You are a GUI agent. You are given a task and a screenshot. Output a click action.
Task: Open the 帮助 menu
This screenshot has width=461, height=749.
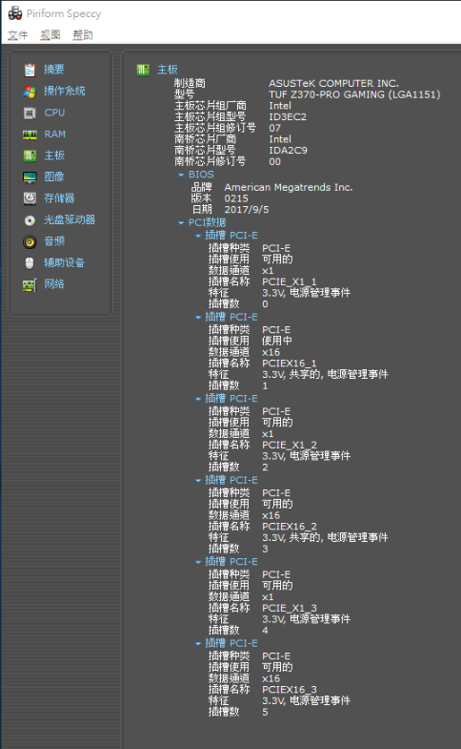(x=83, y=35)
